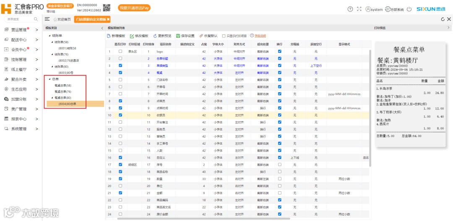Click the QR code icon in header
Viewport: 453px width, 221px height.
(107, 7)
